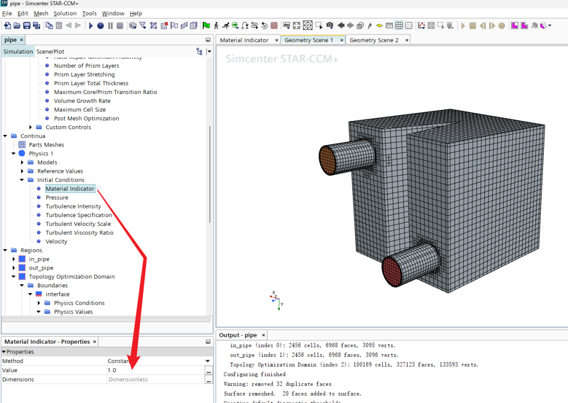This screenshot has width=568, height=403.
Task: Open the File menu
Action: pyautogui.click(x=7, y=13)
